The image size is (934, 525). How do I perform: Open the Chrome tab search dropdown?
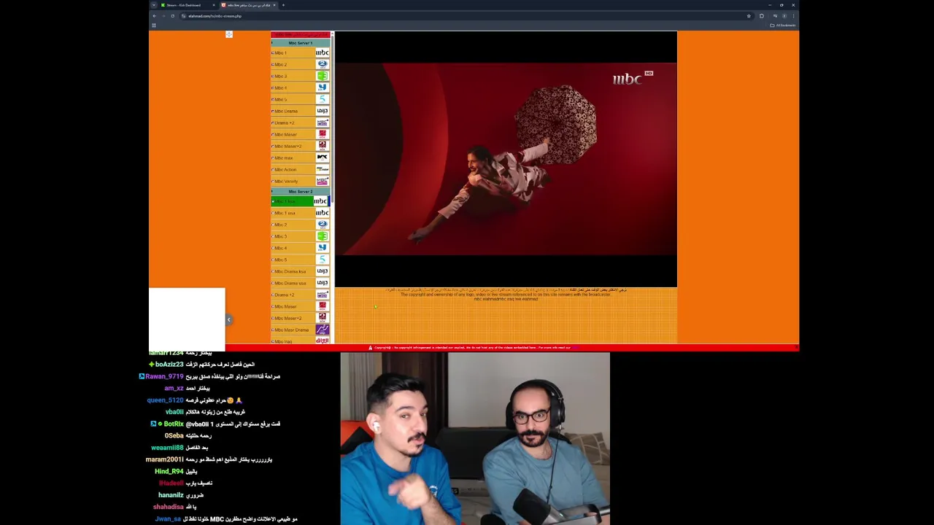click(154, 5)
